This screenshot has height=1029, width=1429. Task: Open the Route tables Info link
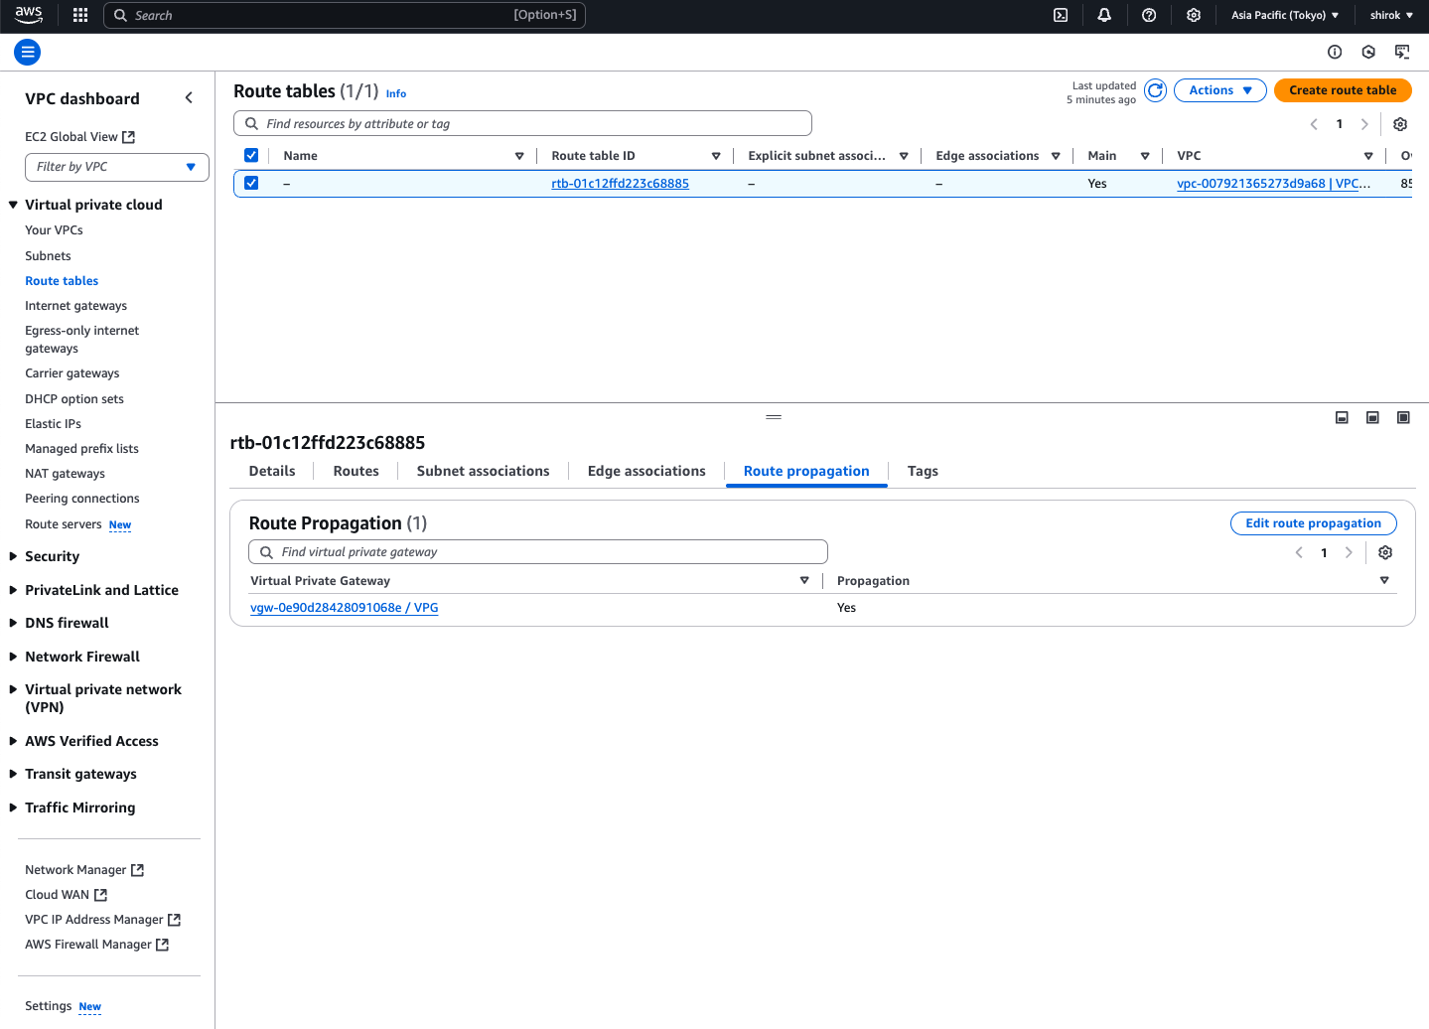[396, 94]
